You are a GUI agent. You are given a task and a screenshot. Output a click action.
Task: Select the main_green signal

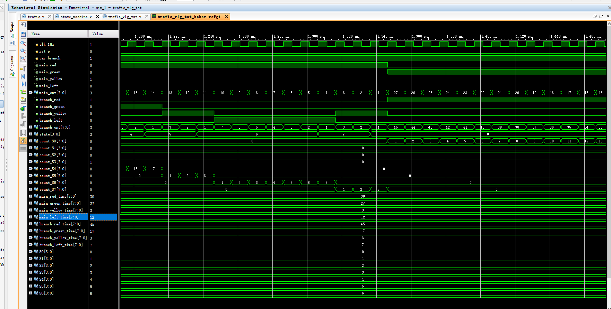coord(50,72)
